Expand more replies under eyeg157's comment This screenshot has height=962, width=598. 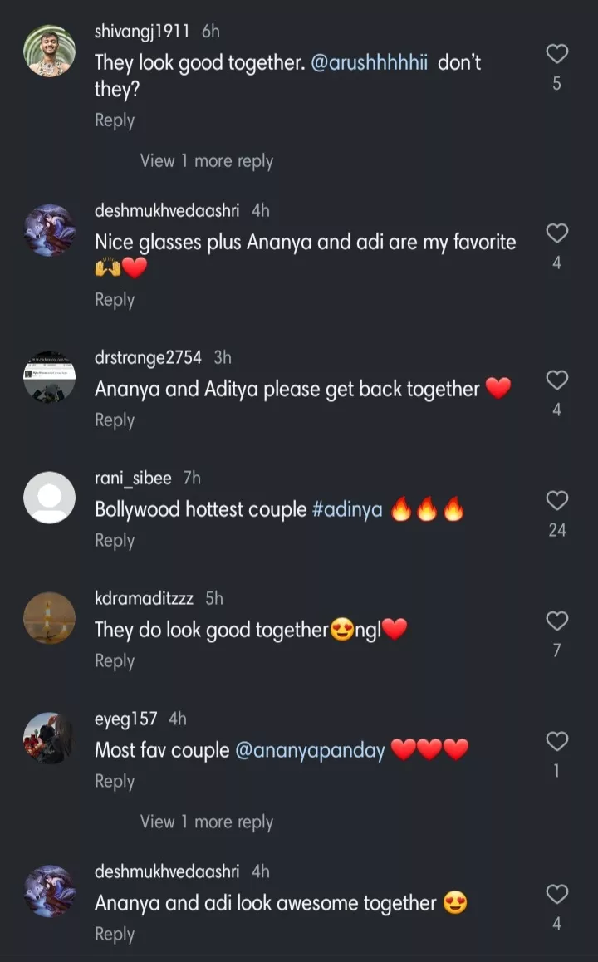pos(206,822)
